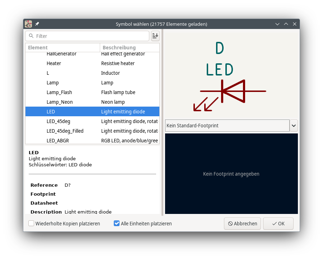
Task: Click the footprint combo box arrow
Action: [294, 125]
